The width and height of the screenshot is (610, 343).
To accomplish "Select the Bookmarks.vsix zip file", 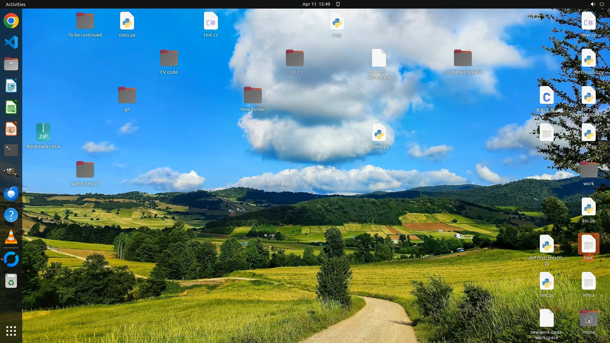I will [43, 133].
